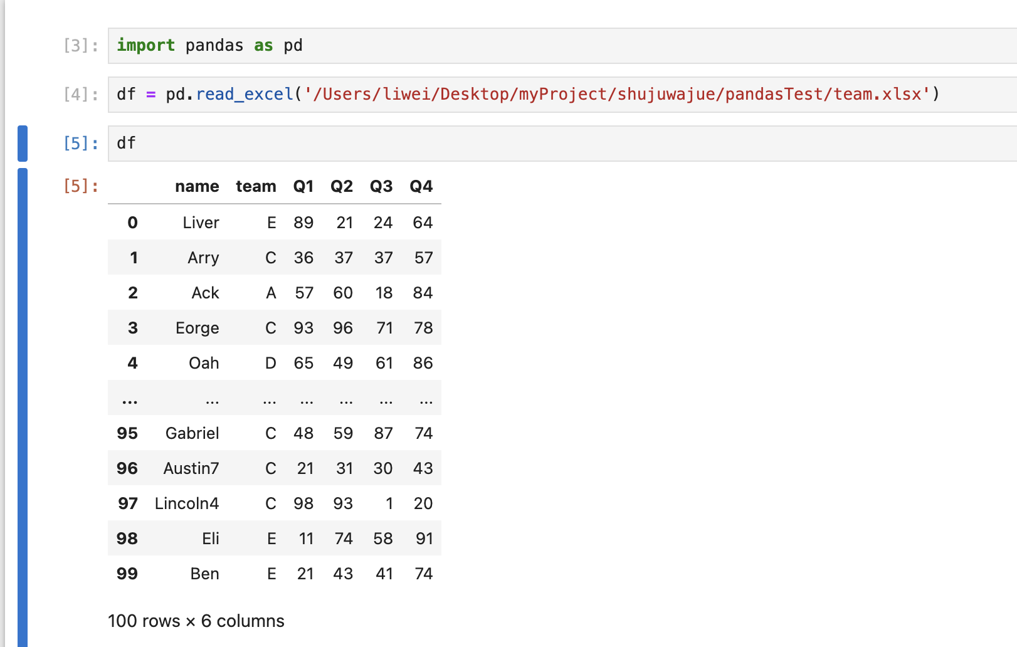This screenshot has height=647, width=1017.
Task: Click Q2 value 96 in Eorge row
Action: pos(343,328)
